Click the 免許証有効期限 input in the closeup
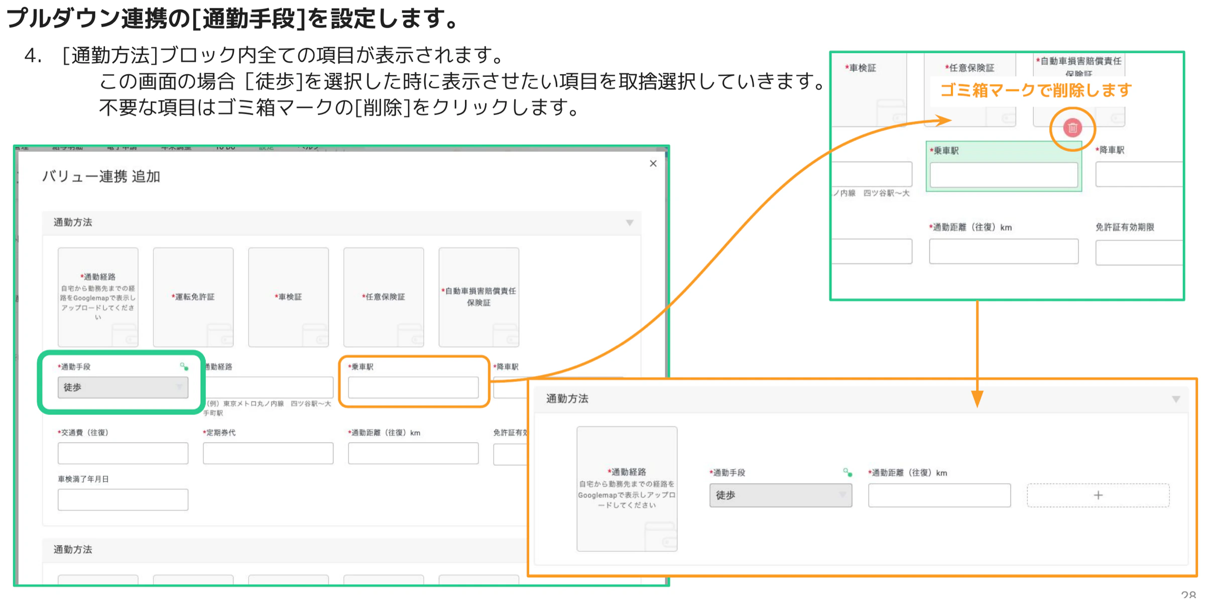This screenshot has height=605, width=1205. tap(1139, 252)
